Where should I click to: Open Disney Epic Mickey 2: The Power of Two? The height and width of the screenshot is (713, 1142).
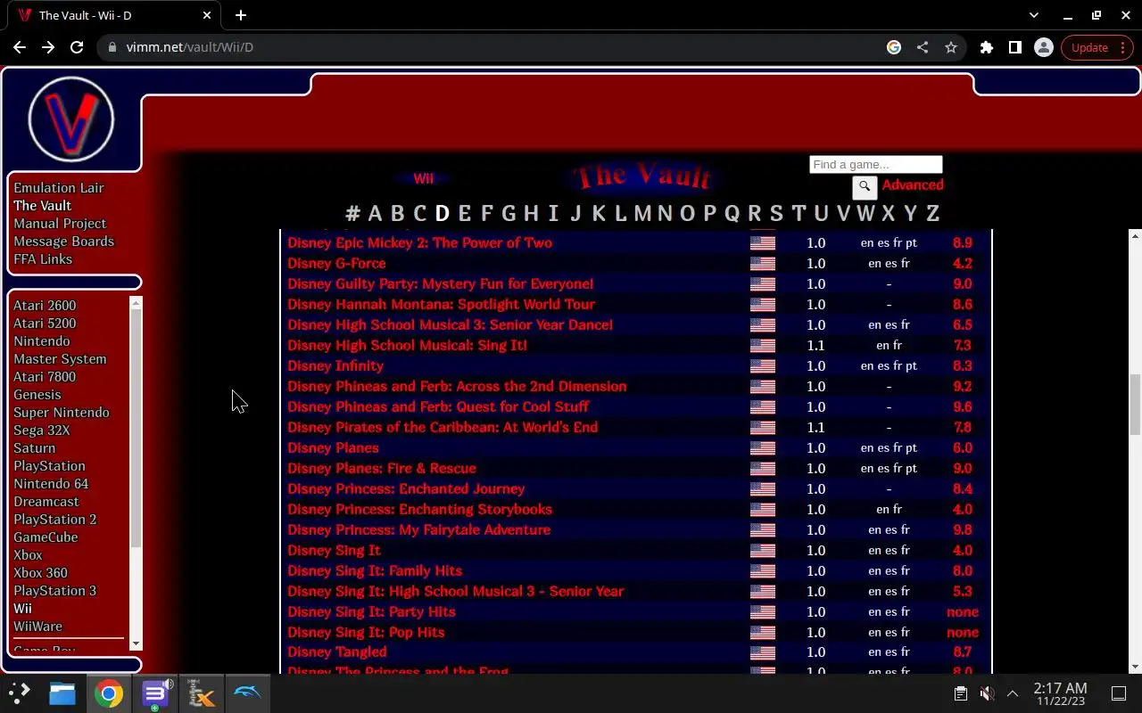pyautogui.click(x=419, y=243)
